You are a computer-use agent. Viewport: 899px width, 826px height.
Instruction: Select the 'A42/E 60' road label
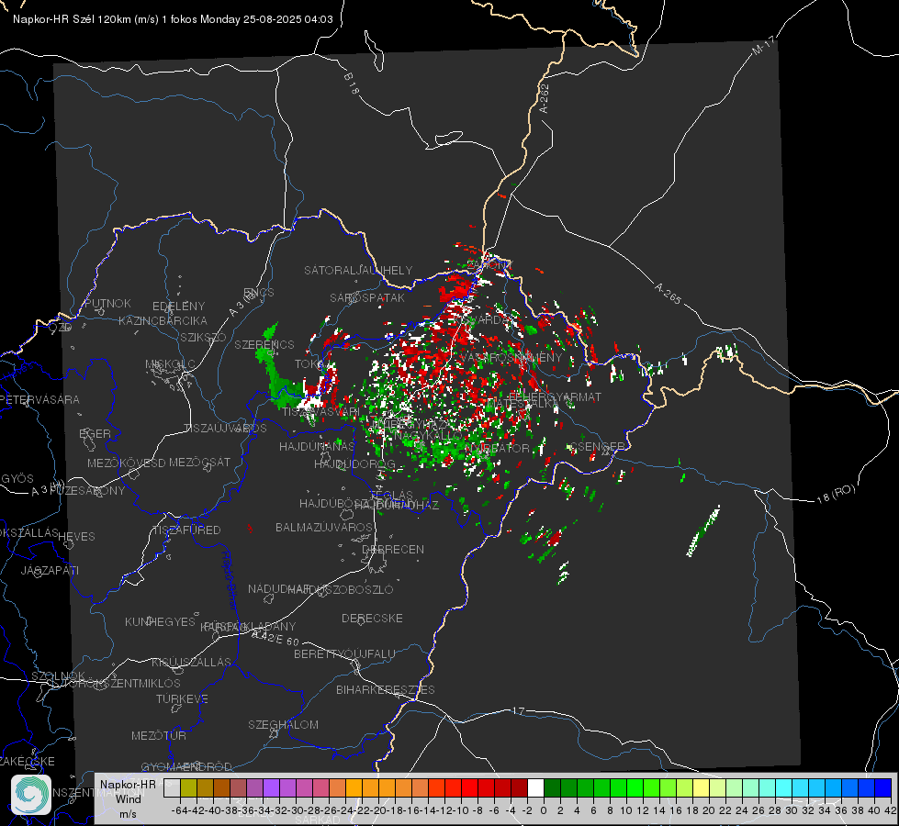275,637
